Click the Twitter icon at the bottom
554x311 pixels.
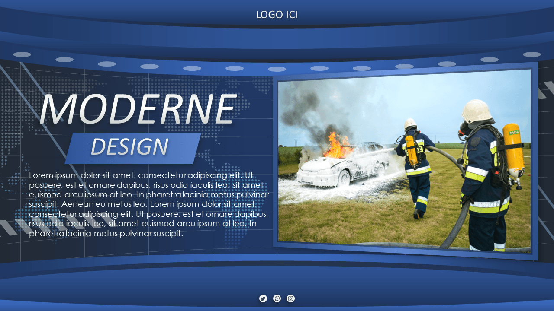coord(263,298)
